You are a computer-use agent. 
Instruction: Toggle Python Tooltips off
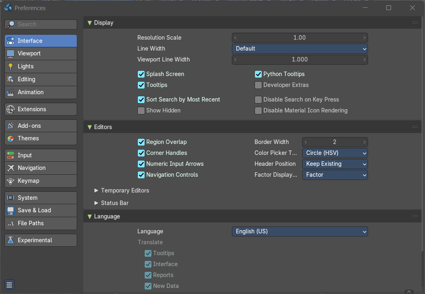point(258,74)
